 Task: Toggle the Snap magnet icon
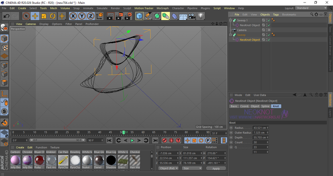point(4,123)
